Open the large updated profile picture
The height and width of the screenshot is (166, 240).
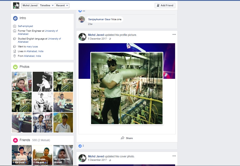pos(127,88)
